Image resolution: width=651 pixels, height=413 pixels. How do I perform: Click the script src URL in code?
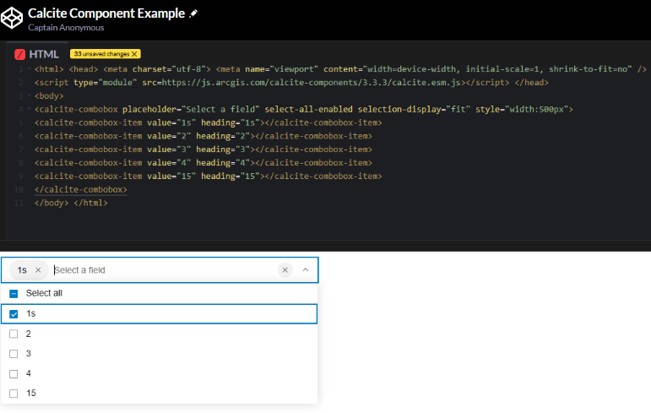[311, 83]
